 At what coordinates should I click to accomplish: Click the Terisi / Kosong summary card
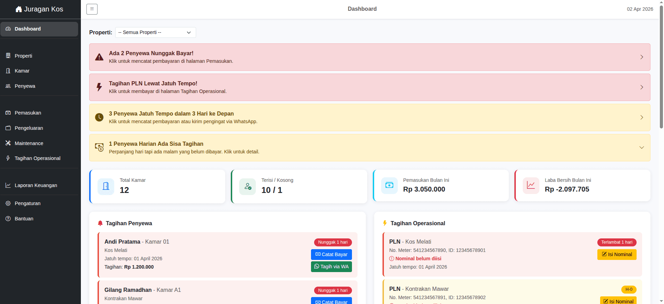(299, 186)
